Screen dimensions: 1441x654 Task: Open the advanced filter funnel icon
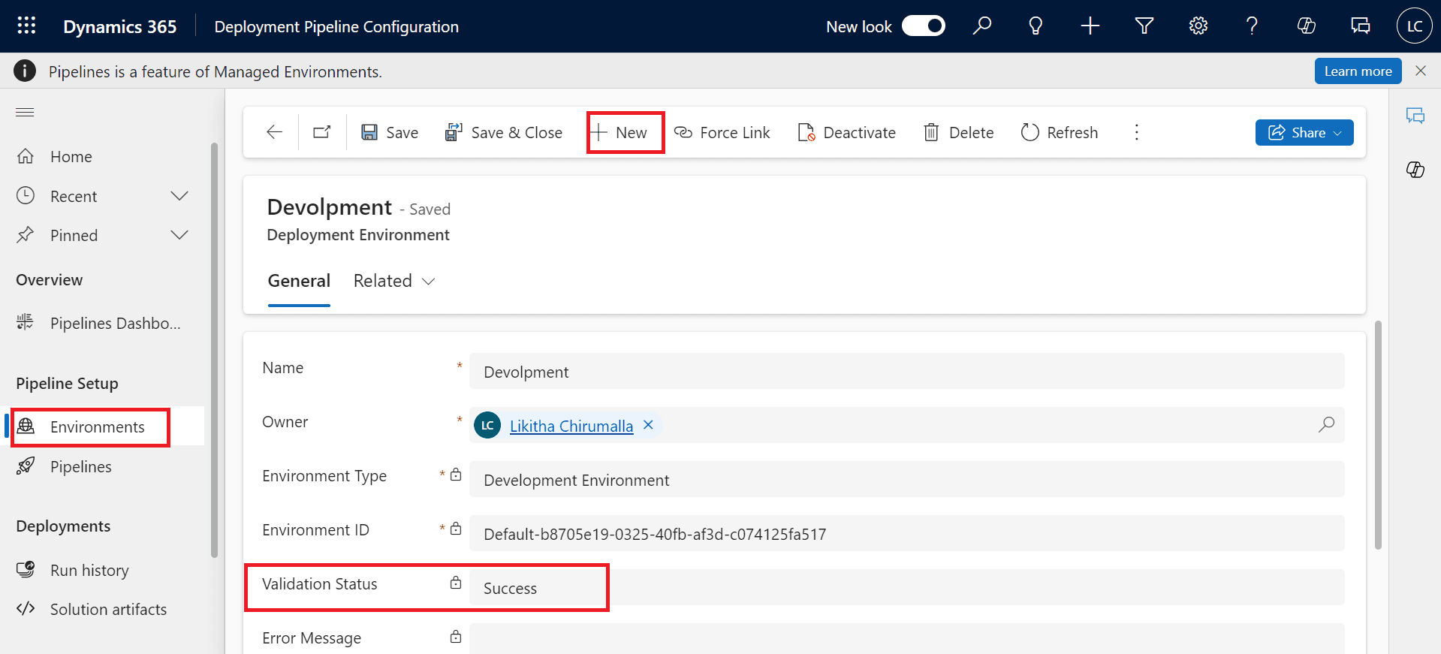(1144, 26)
